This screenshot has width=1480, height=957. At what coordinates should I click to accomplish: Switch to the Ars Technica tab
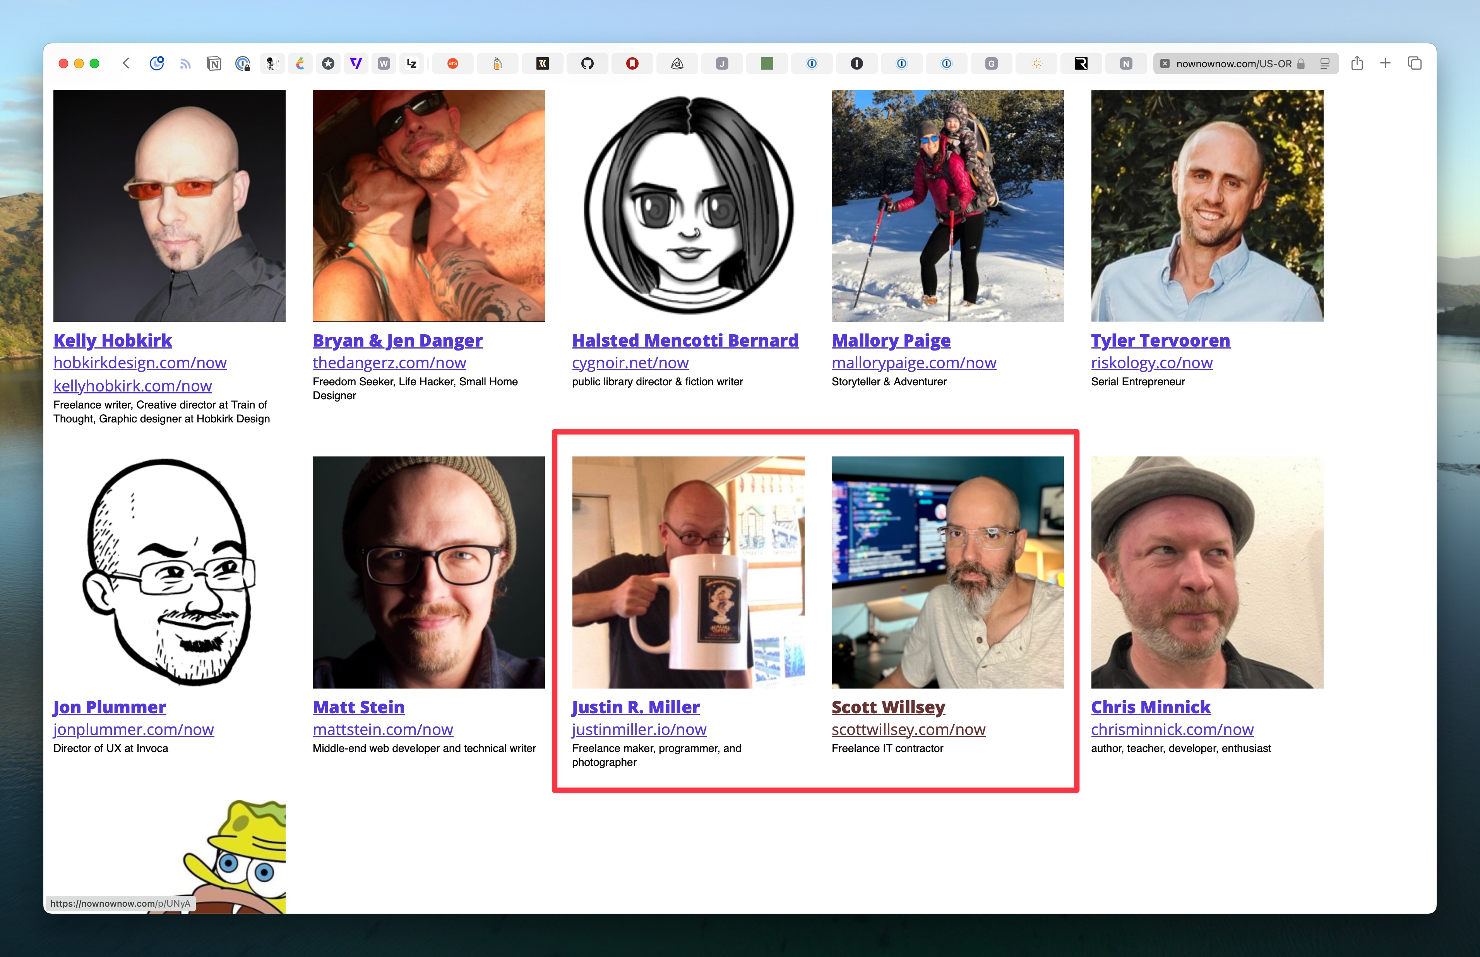[452, 63]
